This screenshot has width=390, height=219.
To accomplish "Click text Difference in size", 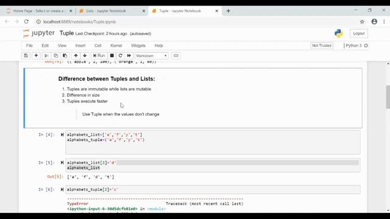I will [83, 95].
